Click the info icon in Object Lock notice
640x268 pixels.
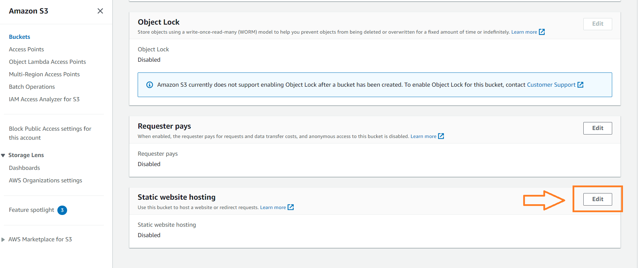pyautogui.click(x=149, y=85)
